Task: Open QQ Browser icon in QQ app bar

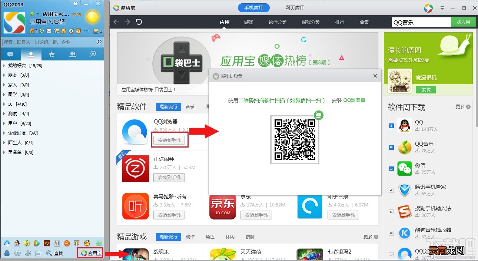Action: [7, 243]
